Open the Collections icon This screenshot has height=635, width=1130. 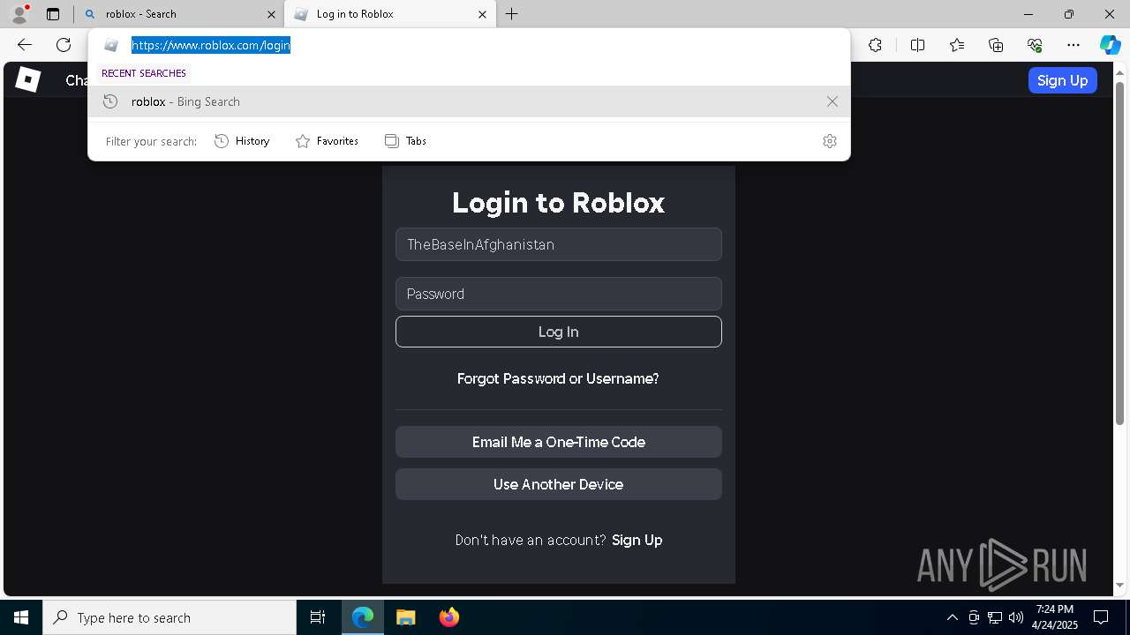(x=996, y=45)
